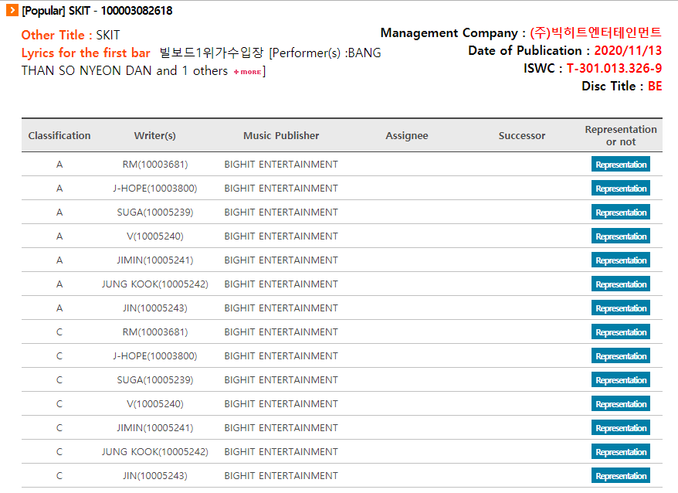Screen dimensions: 678x493
Task: Click Representation button for composer JIN row
Action: (621, 476)
